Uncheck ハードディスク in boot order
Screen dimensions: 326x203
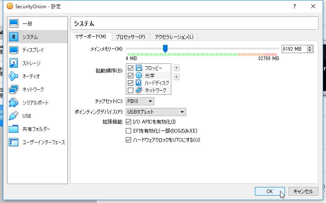[130, 83]
